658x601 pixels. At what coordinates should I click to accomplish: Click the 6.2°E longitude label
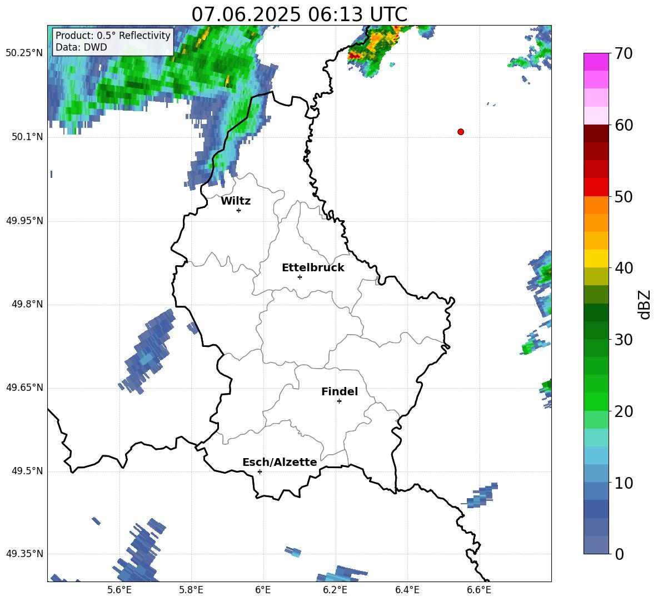(335, 590)
